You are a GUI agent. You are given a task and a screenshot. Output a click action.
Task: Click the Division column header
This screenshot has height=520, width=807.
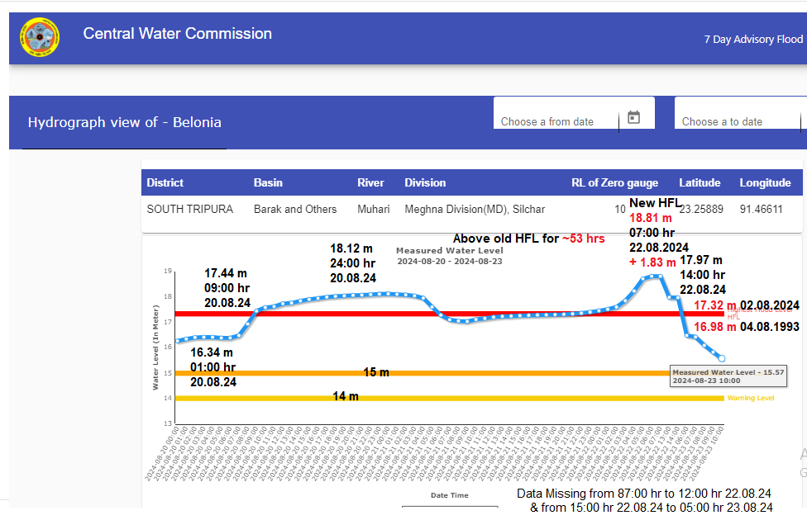point(425,182)
